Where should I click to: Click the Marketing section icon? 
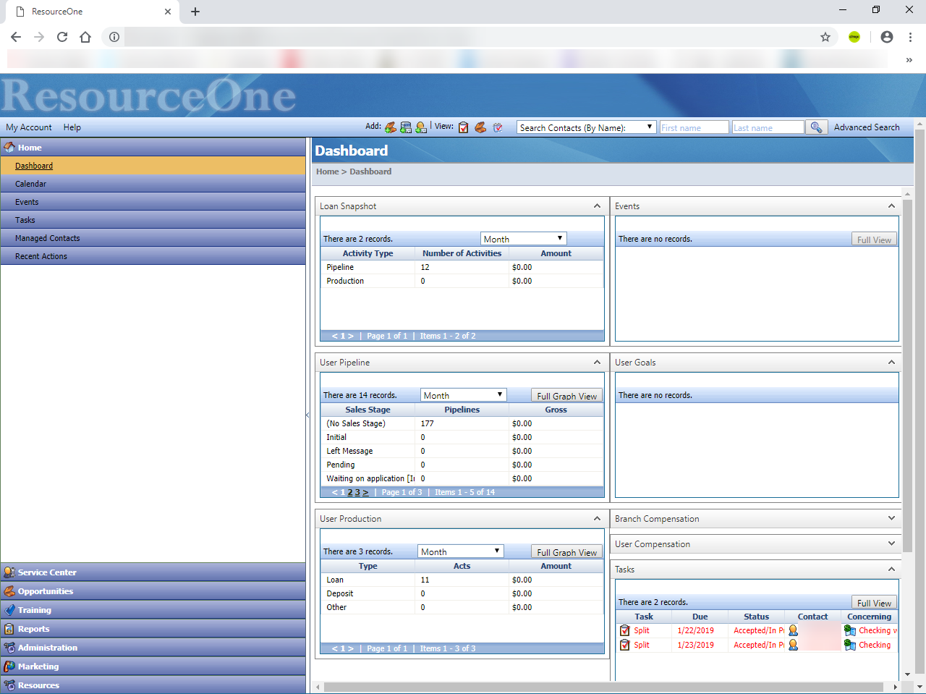point(9,667)
